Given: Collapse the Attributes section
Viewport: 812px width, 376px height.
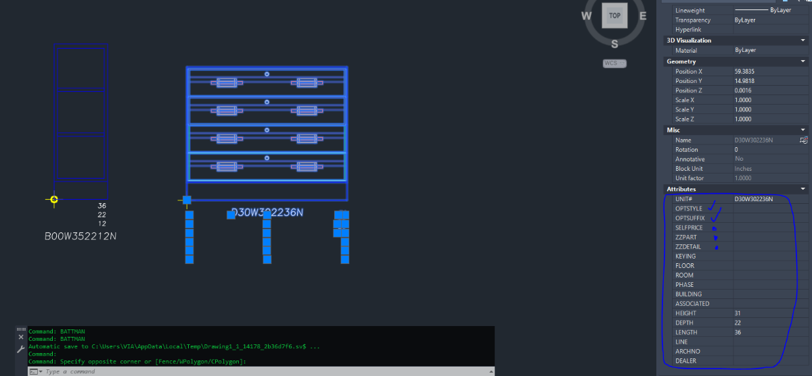Looking at the screenshot, I should click(803, 189).
